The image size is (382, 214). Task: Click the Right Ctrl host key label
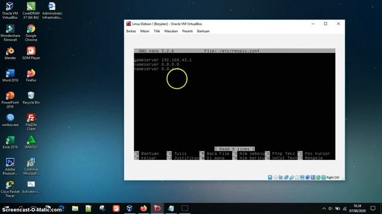click(333, 178)
